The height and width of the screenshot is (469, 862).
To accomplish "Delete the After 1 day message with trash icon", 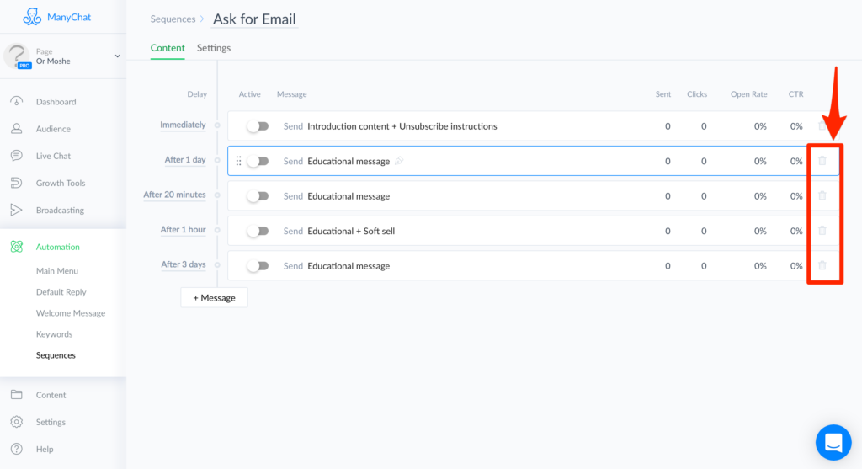I will pyautogui.click(x=822, y=161).
